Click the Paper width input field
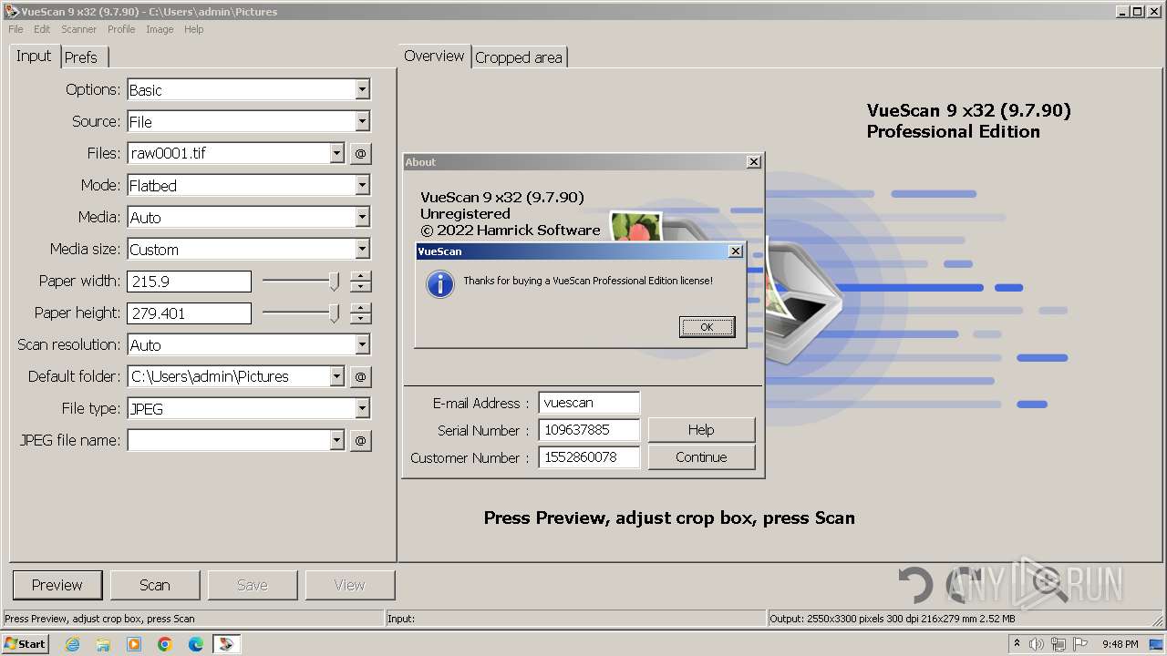This screenshot has height=656, width=1167. pos(189,282)
